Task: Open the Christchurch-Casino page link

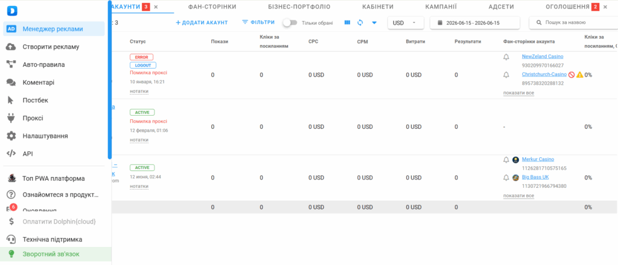Action: (x=544, y=74)
